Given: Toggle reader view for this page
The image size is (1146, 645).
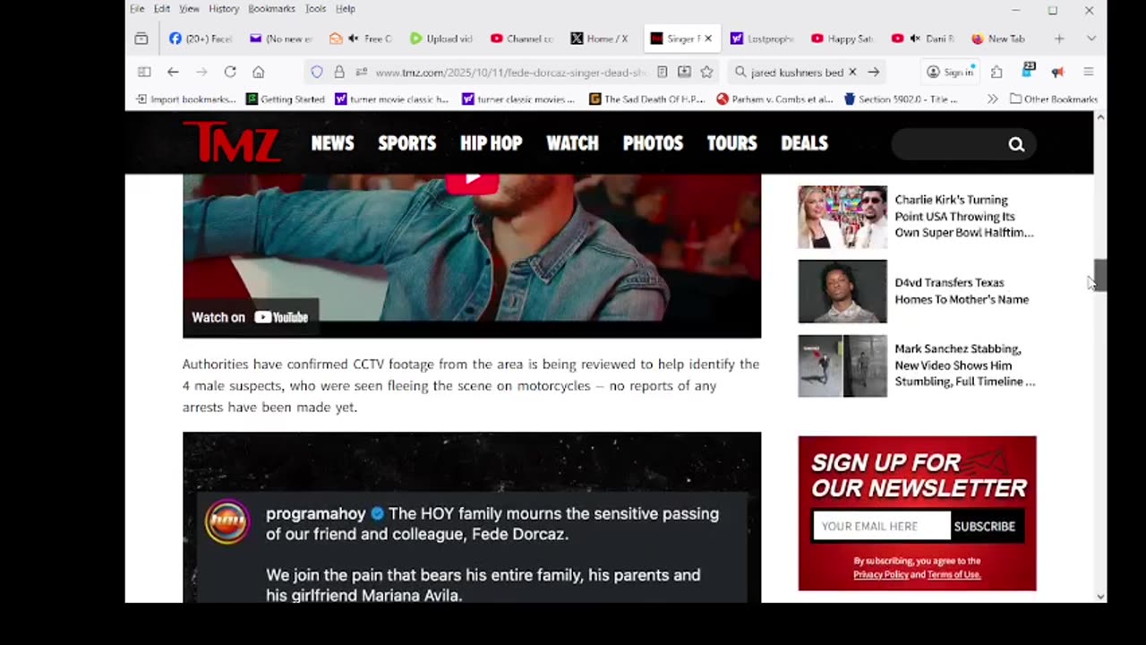Looking at the screenshot, I should coord(662,72).
